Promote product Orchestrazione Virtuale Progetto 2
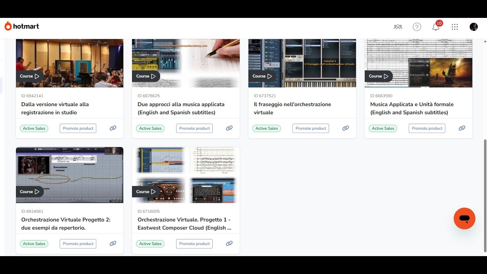 78,244
